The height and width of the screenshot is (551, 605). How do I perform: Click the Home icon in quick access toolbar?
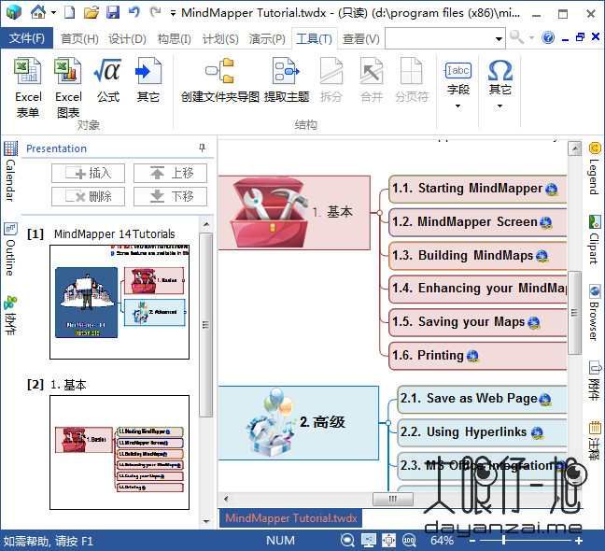tap(37, 12)
